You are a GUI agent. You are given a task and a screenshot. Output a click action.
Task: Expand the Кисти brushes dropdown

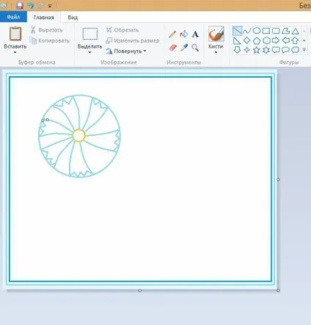(x=216, y=52)
